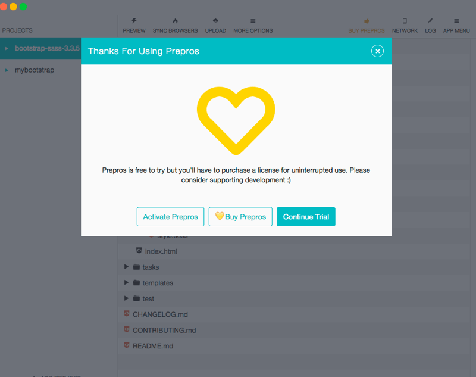
Task: Click the README.md file icon
Action: pyautogui.click(x=127, y=345)
